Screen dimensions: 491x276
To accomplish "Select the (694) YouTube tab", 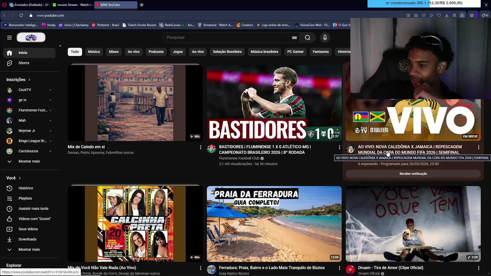I will [115, 5].
